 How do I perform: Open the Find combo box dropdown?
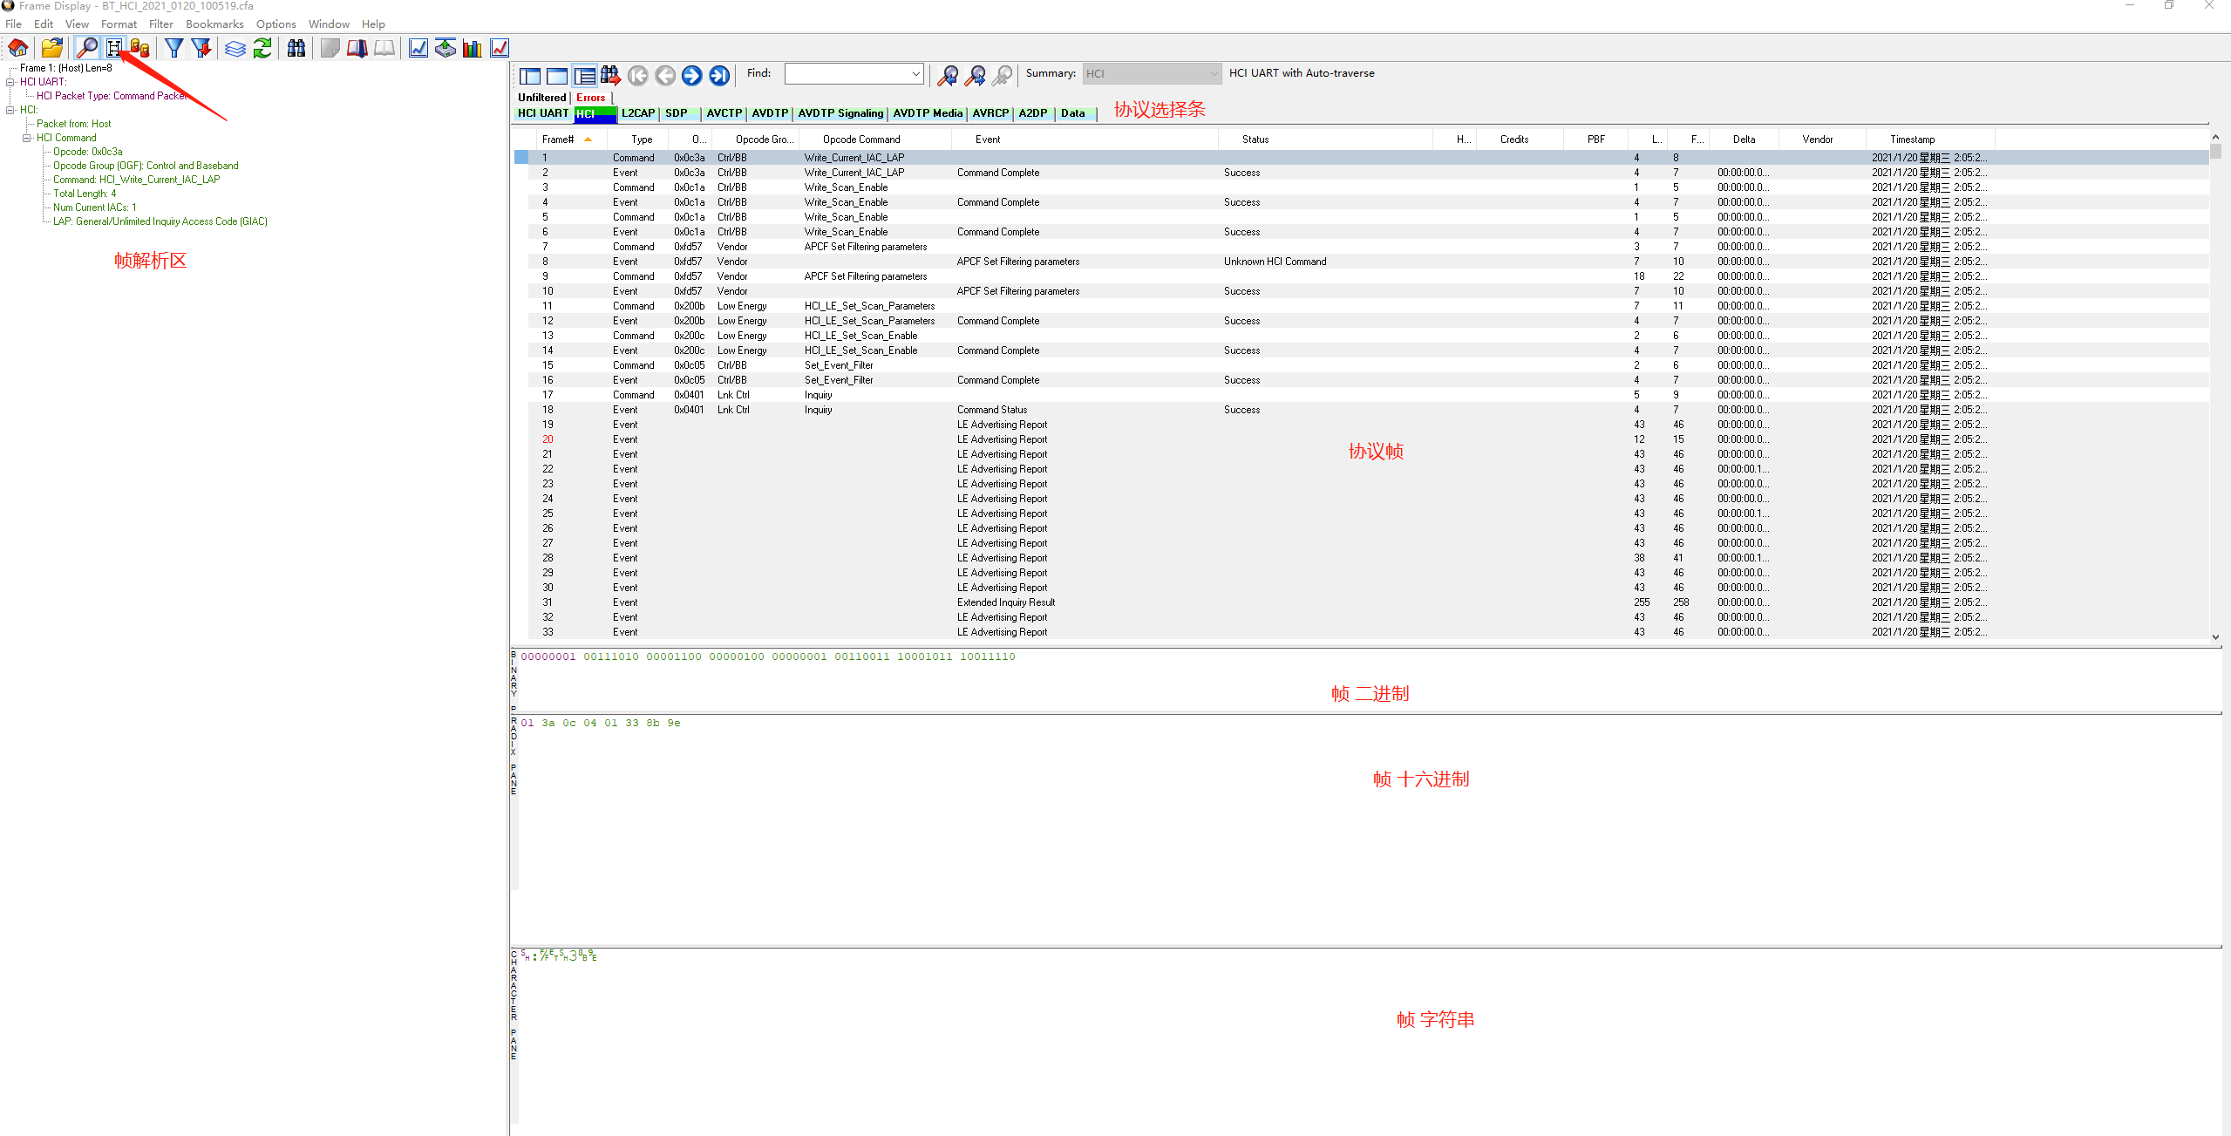click(x=915, y=74)
